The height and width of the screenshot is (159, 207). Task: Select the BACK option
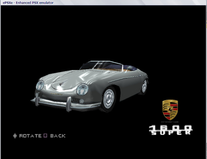pos(58,136)
